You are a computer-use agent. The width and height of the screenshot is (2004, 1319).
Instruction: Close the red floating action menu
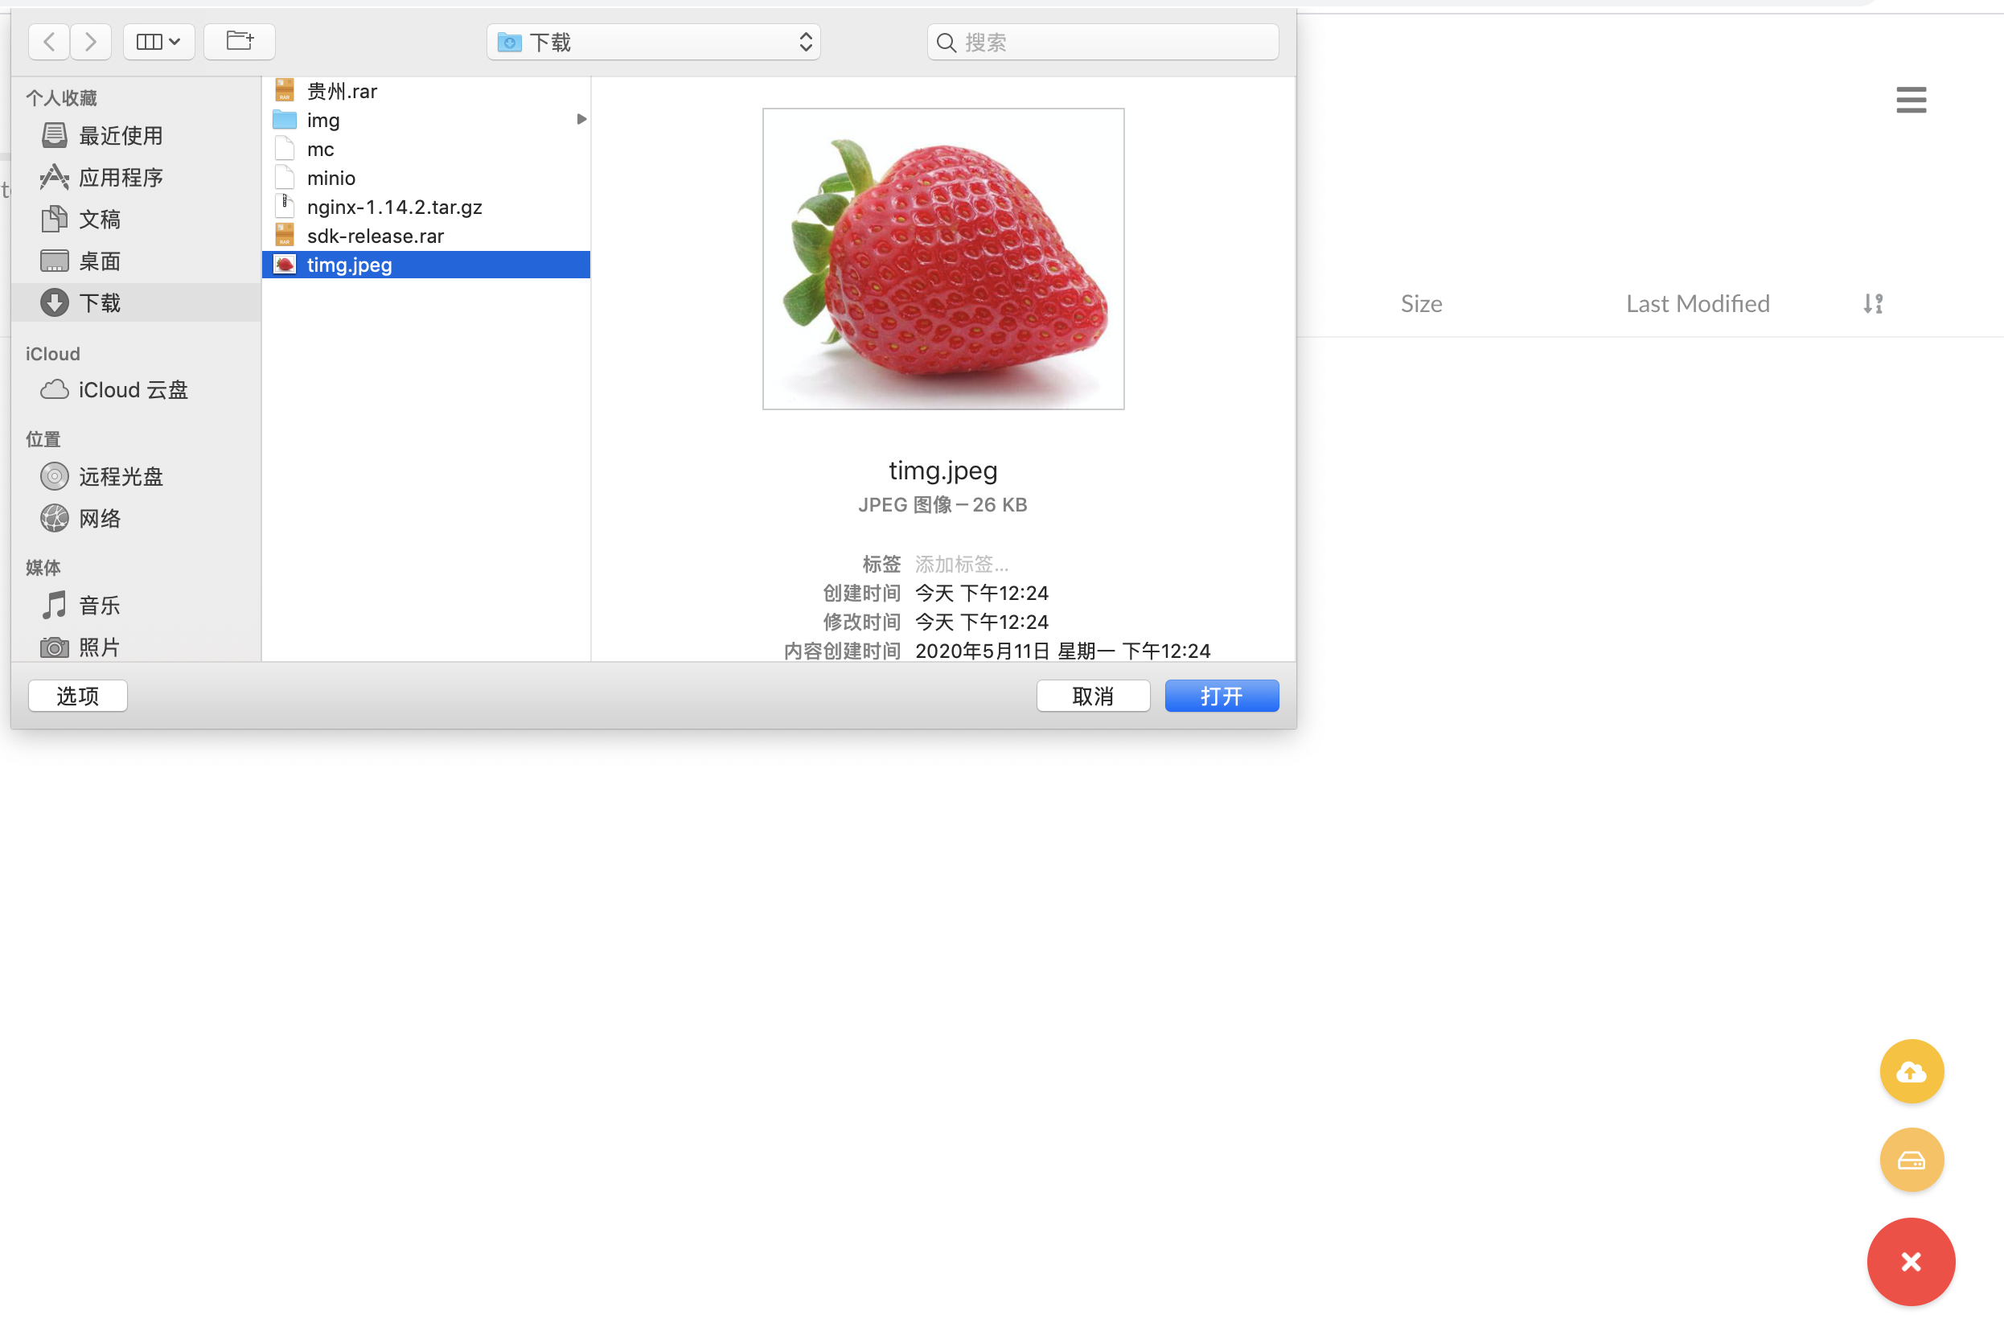click(x=1911, y=1261)
